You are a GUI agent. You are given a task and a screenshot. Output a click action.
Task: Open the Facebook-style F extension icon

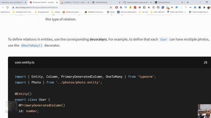[144, 8]
